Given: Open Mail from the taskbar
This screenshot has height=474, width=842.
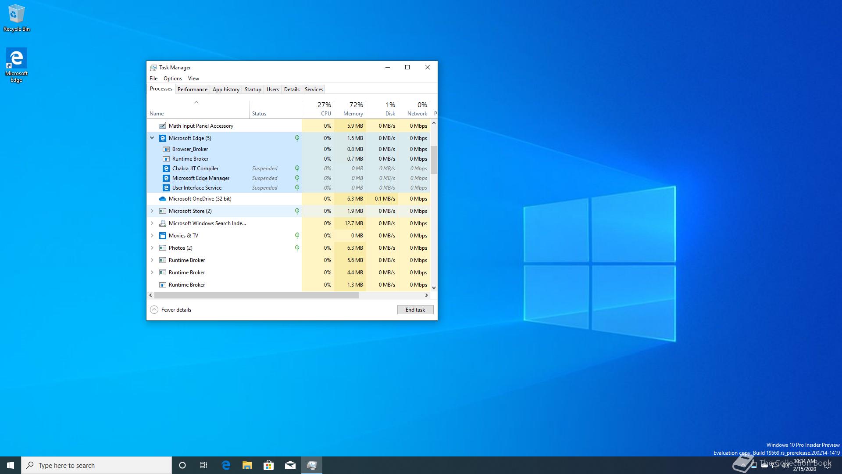Looking at the screenshot, I should click(290, 465).
